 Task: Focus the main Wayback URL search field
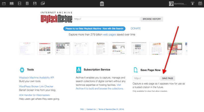[x=106, y=19]
